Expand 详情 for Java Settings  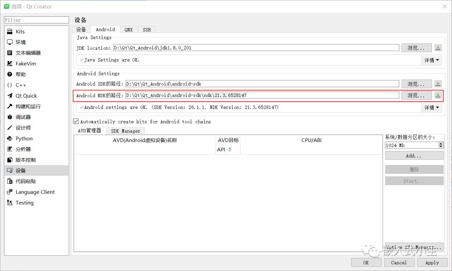point(431,60)
